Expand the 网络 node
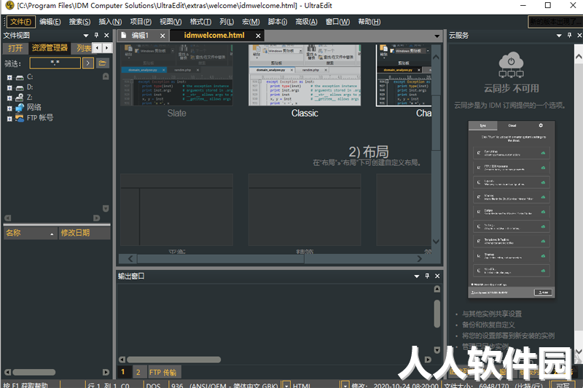 (9, 108)
